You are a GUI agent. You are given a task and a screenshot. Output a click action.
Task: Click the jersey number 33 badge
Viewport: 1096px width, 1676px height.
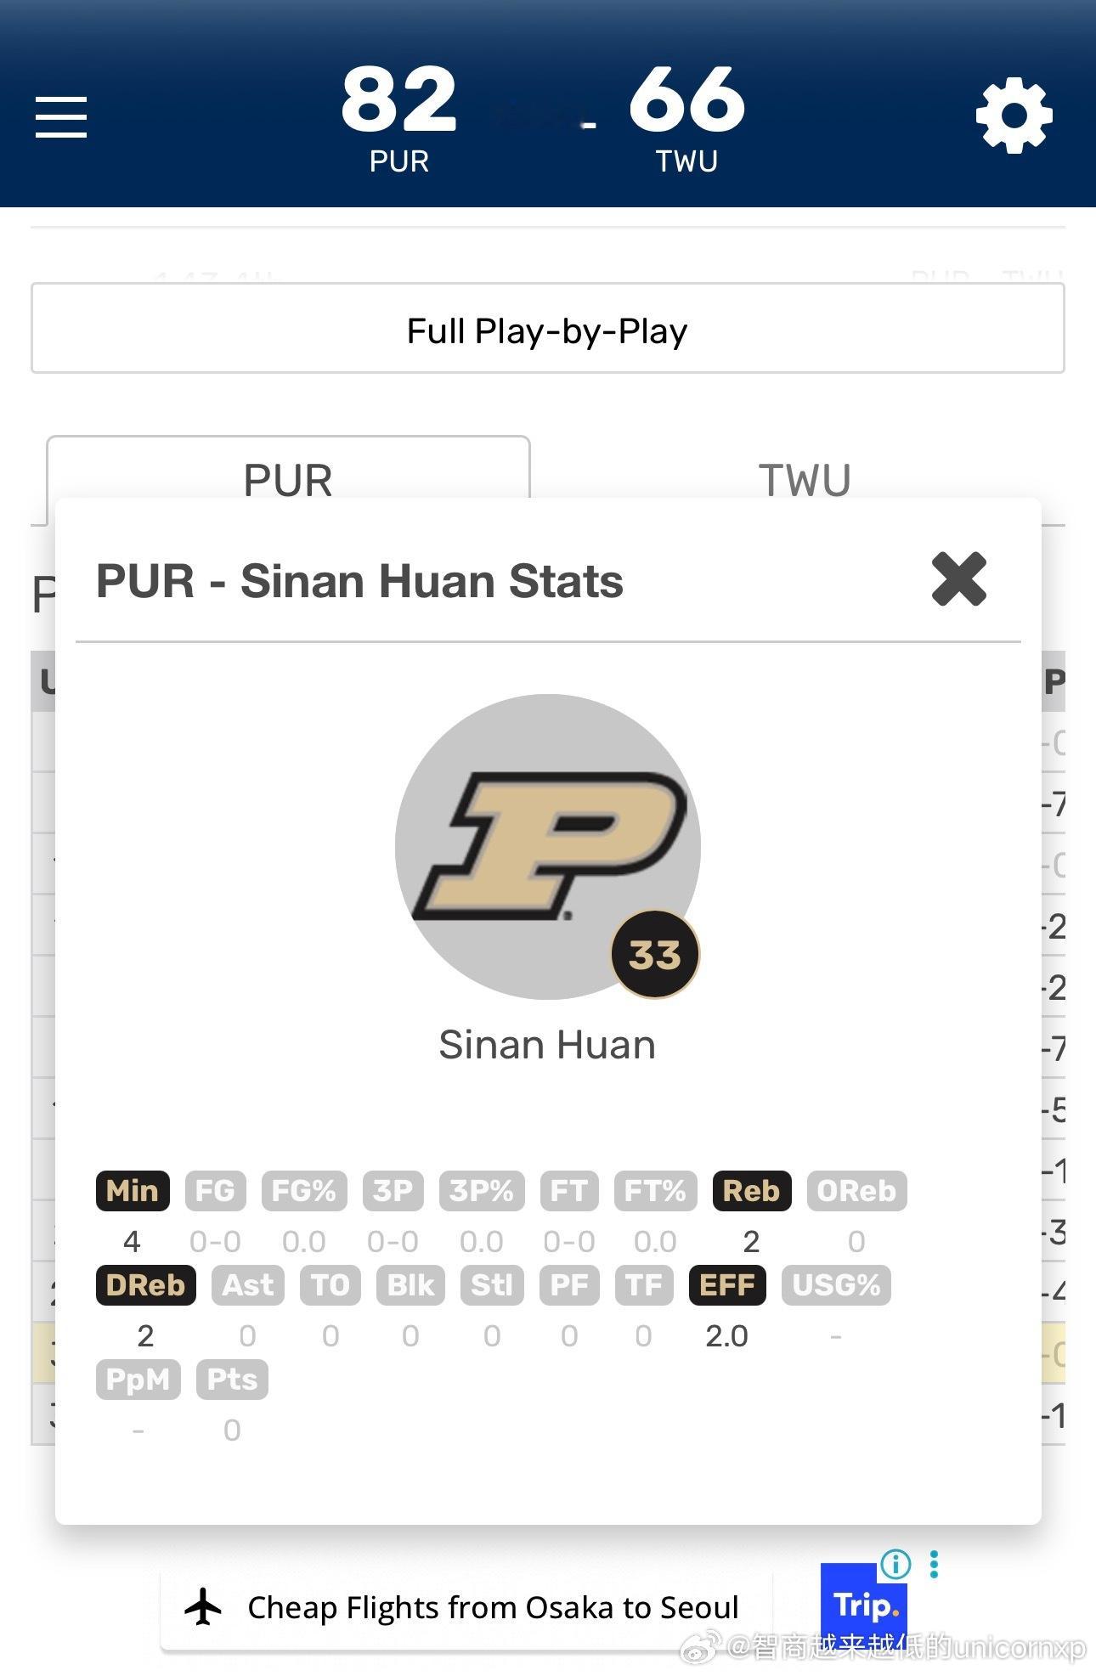(x=655, y=954)
